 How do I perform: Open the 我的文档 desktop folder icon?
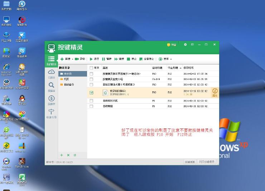click(x=6, y=6)
